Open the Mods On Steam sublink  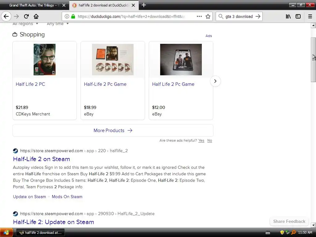(67, 197)
